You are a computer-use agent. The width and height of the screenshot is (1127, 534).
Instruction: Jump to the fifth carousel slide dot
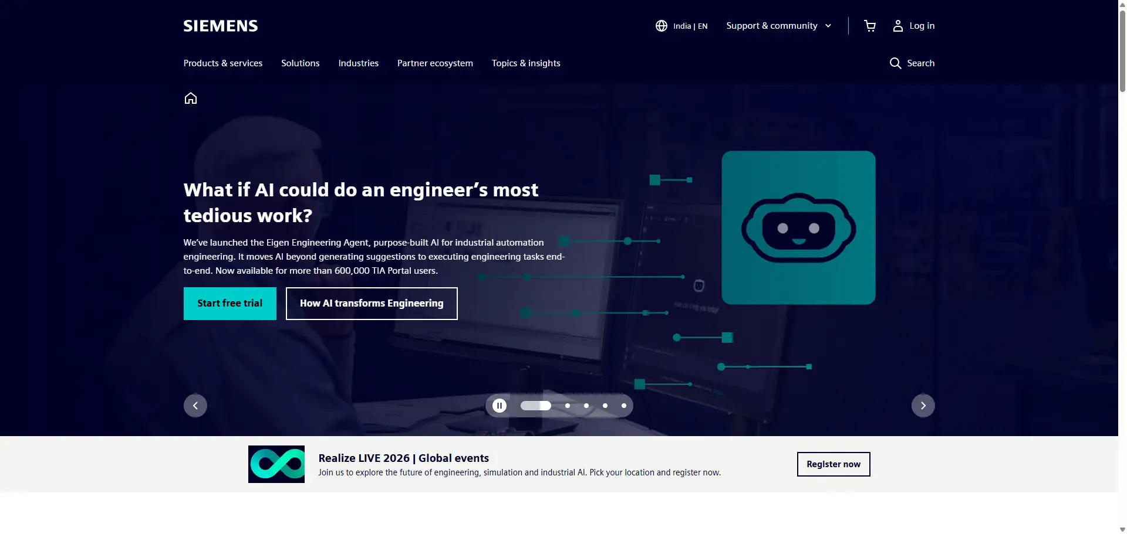624,406
